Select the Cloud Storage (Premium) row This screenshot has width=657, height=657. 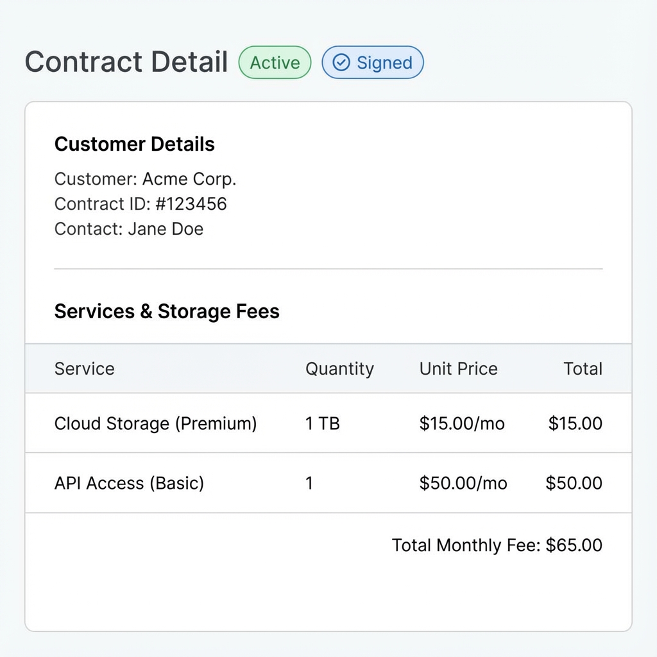click(x=155, y=423)
